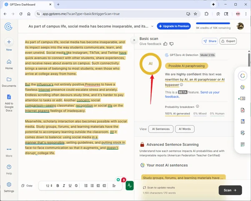Viewport: 251px width, 201px height.
Task: Toggle the AI Words view
Action: click(184, 129)
